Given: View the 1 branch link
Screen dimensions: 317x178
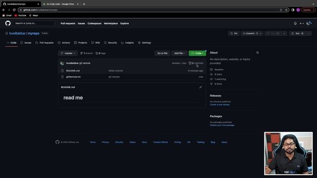Looking at the screenshot, I should point(87,53).
